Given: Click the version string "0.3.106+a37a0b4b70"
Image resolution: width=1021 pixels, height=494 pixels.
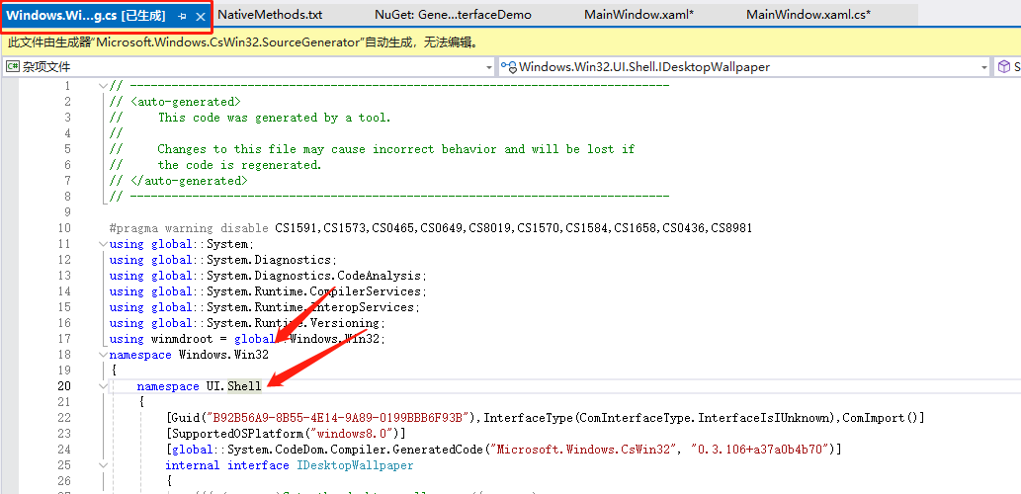Looking at the screenshot, I should 762,450.
